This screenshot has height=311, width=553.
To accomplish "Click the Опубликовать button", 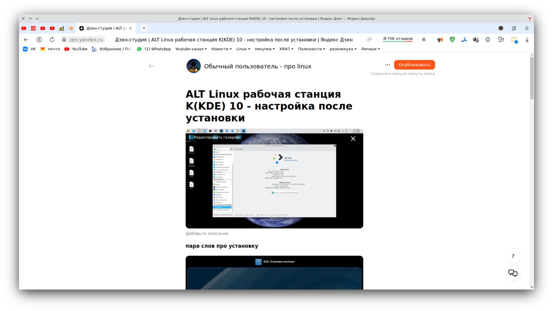I will tap(414, 65).
